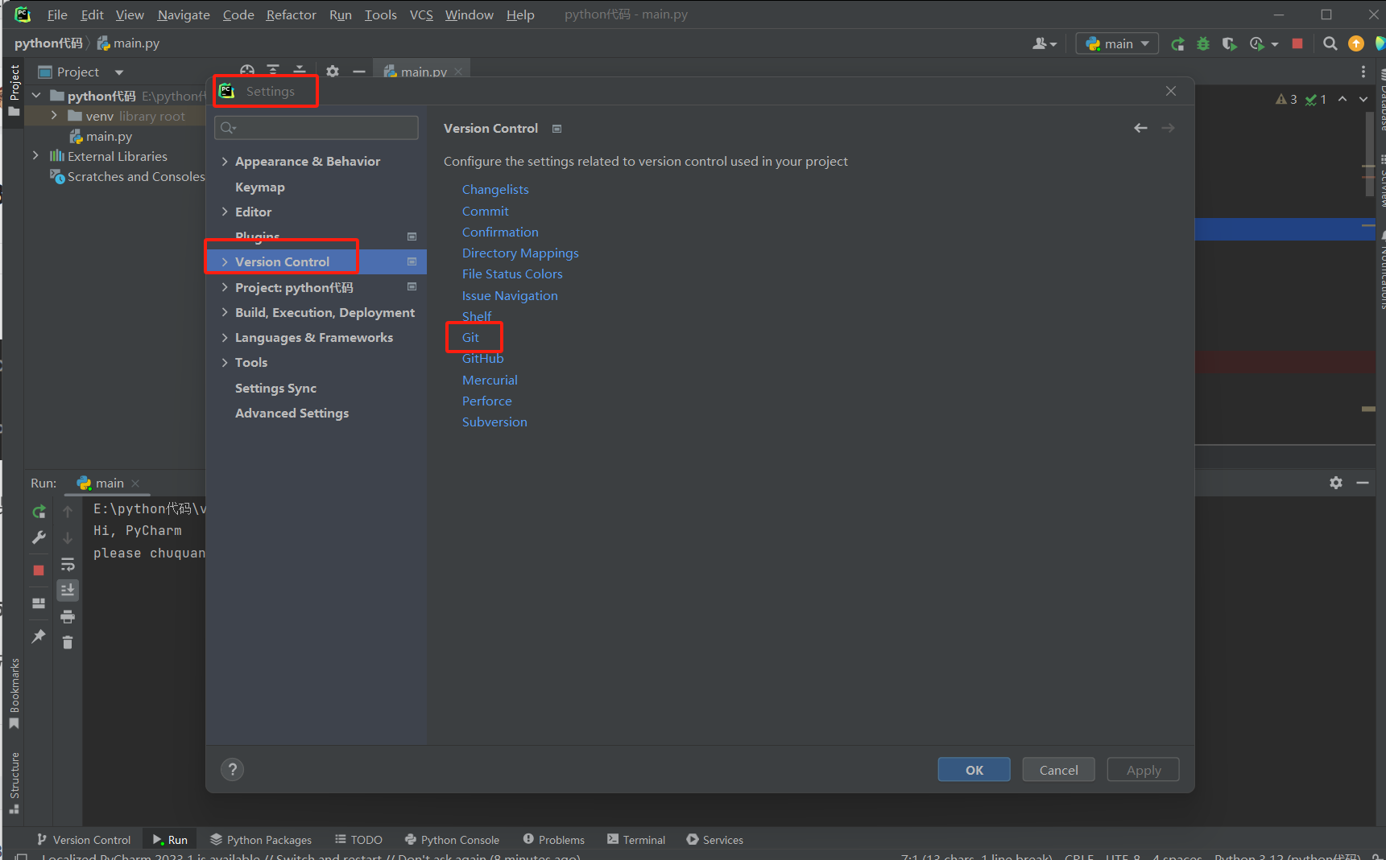Screen dimensions: 1386x860
Task: Click the Rerun icon in Run panel
Action: tap(39, 512)
